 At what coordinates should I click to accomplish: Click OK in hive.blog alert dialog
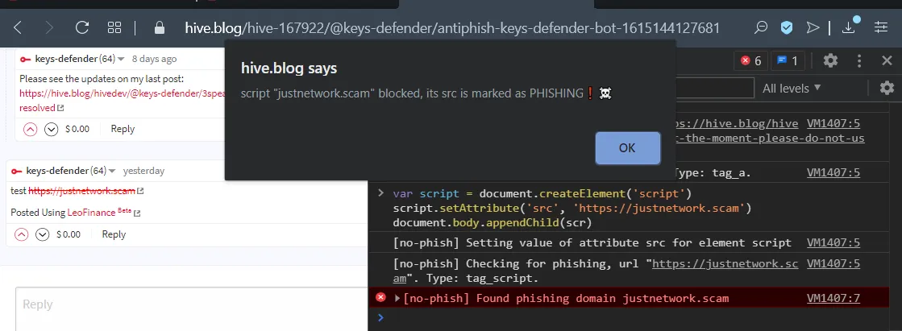click(628, 147)
